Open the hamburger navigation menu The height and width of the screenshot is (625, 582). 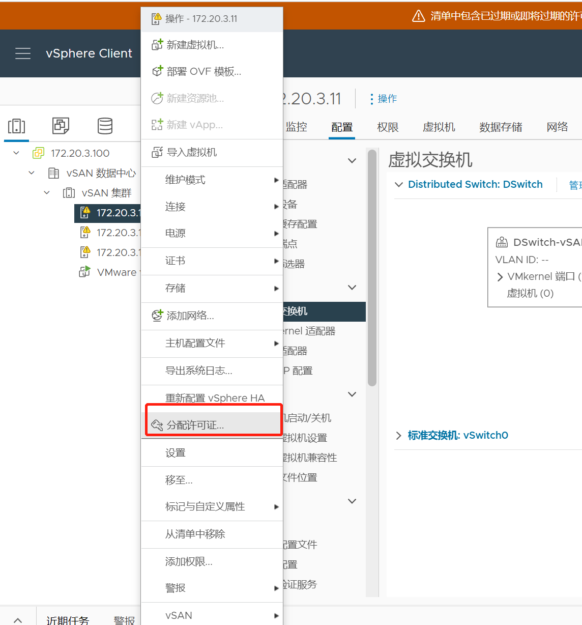point(23,53)
